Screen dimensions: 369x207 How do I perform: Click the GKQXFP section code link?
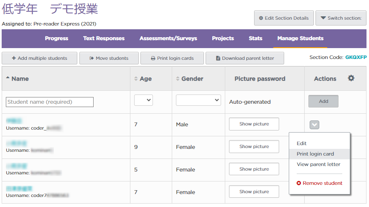click(356, 57)
